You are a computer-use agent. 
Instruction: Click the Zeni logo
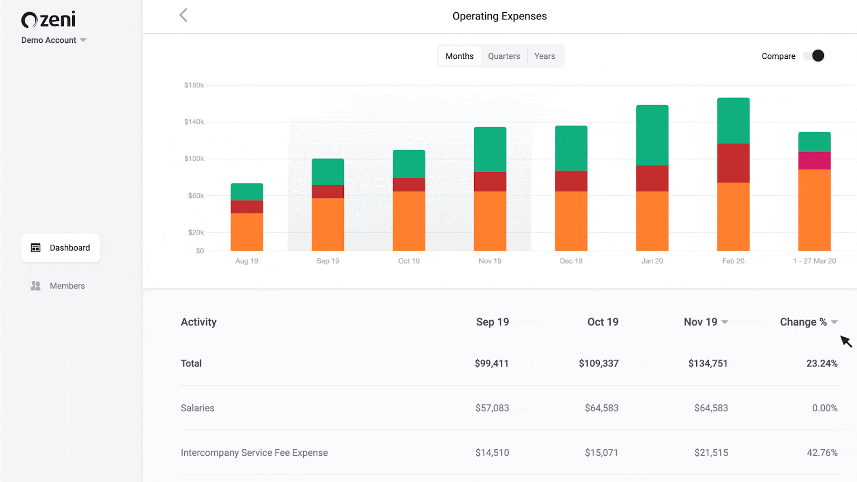pyautogui.click(x=48, y=19)
